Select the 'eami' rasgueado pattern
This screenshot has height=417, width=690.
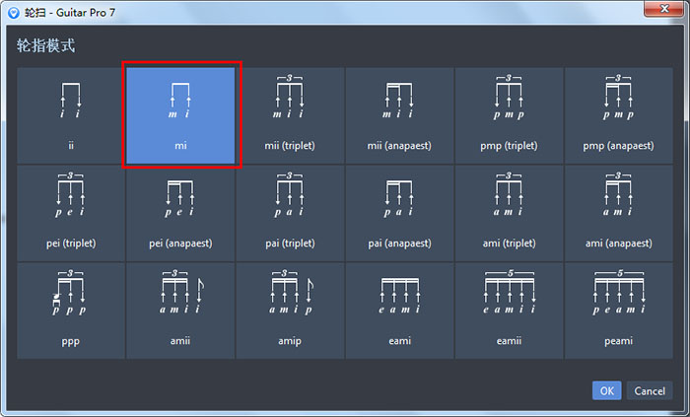pyautogui.click(x=399, y=311)
